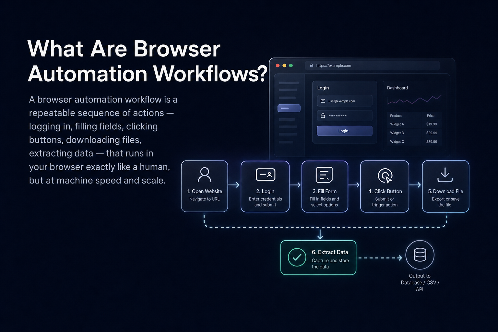Click the envelope icon in the email field

[323, 101]
